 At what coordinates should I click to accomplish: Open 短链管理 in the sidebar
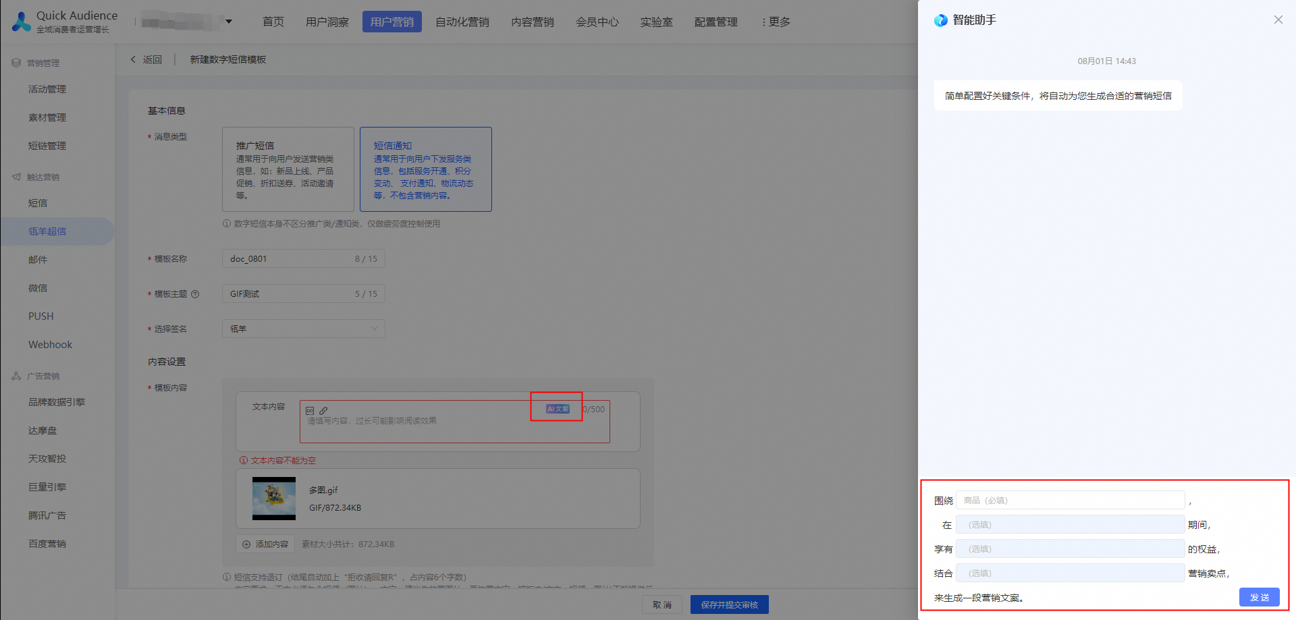click(x=47, y=146)
